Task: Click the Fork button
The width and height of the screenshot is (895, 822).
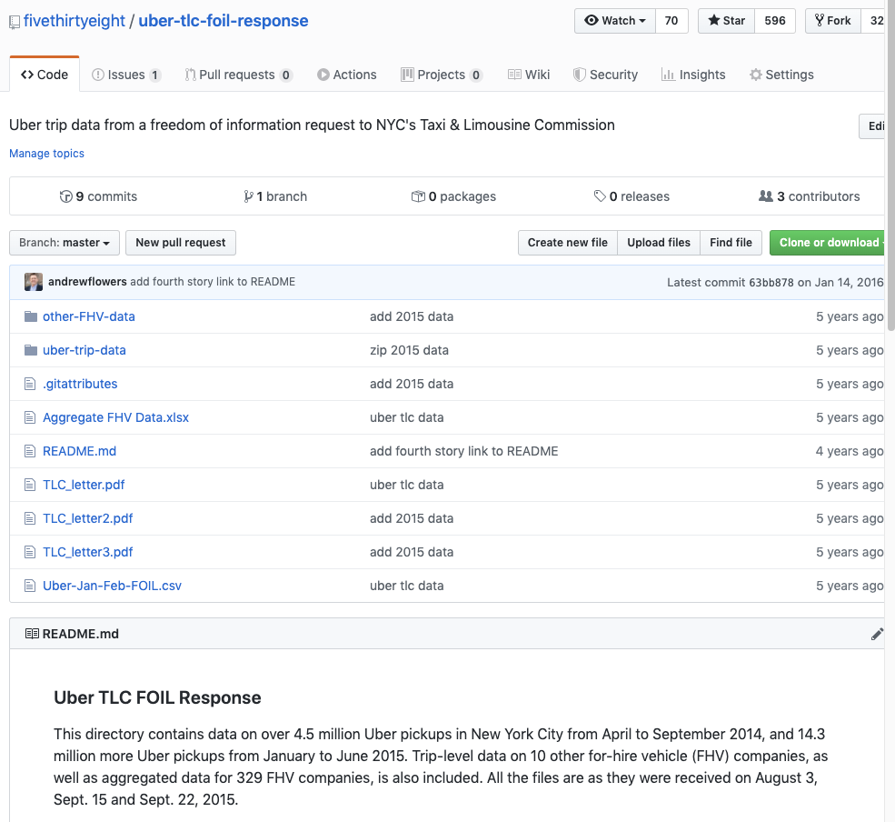Action: [x=833, y=21]
